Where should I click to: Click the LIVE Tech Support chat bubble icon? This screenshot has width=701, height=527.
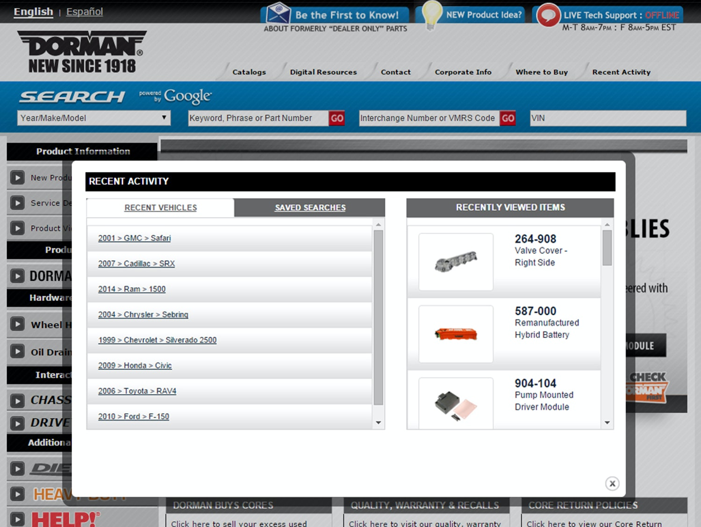[548, 15]
